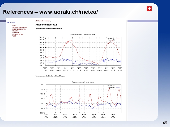Click the last-week temperature chart title
The image size is (170, 127).
coord(83,82)
